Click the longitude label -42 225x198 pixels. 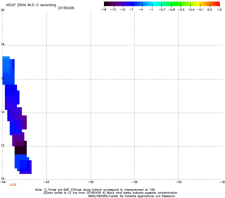(x=47, y=182)
